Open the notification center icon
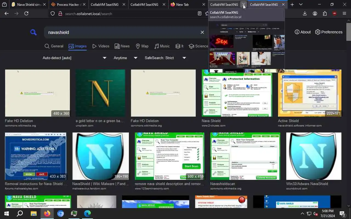 coord(342,214)
